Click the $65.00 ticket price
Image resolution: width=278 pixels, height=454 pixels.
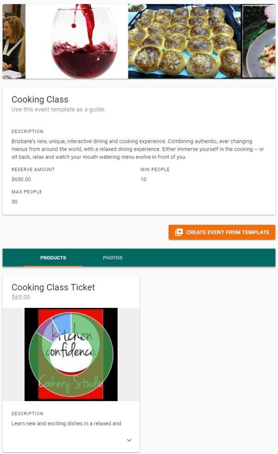coord(21,297)
